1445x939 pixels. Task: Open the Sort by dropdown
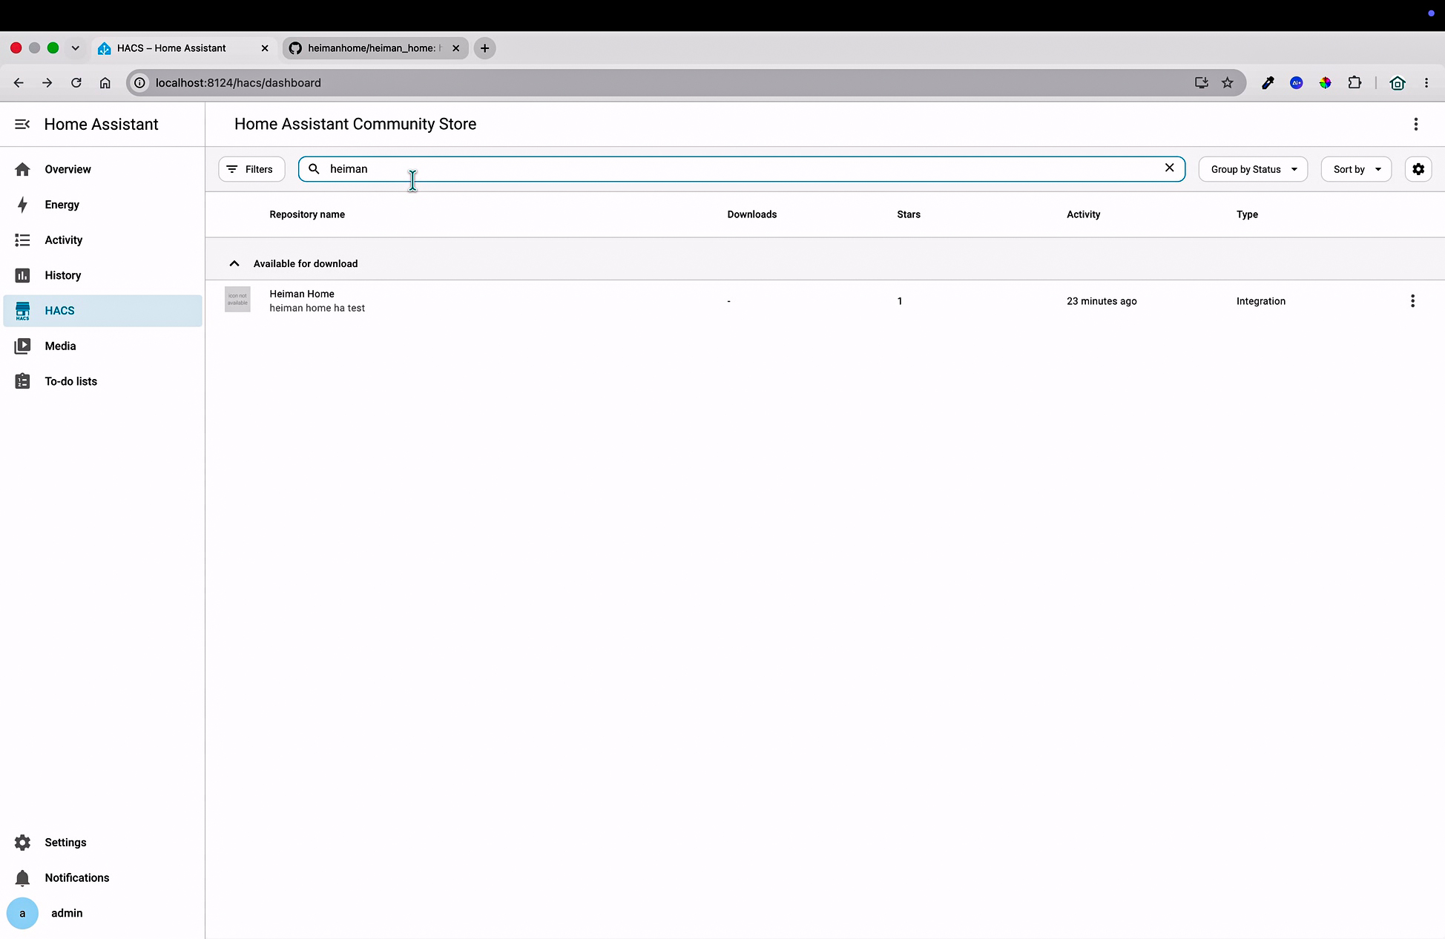click(1356, 169)
